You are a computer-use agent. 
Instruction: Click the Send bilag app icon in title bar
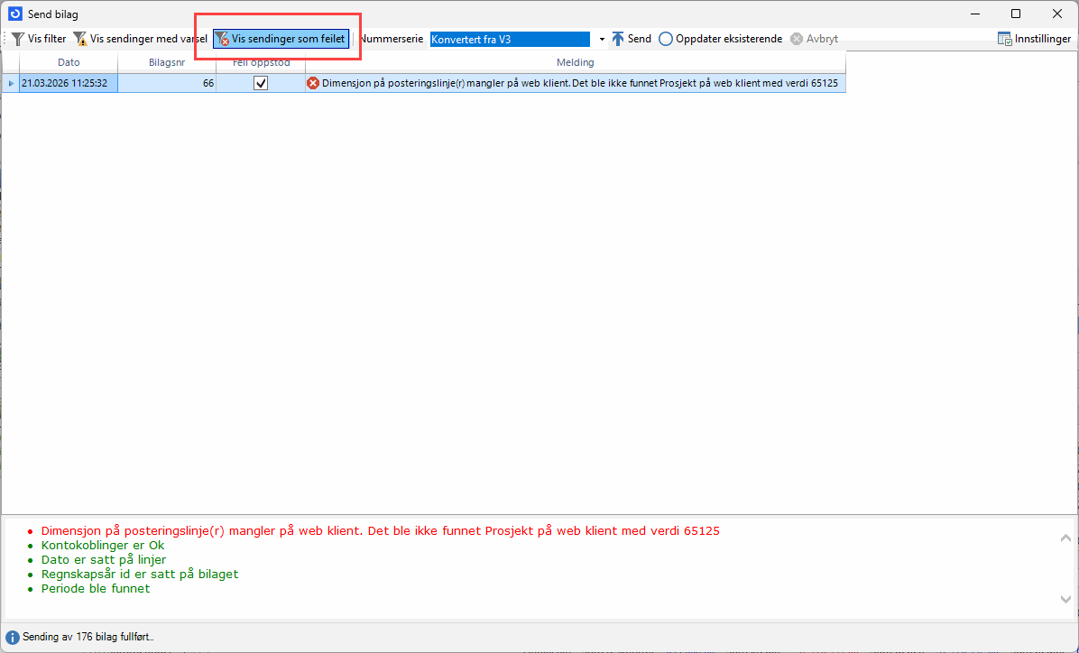click(14, 14)
